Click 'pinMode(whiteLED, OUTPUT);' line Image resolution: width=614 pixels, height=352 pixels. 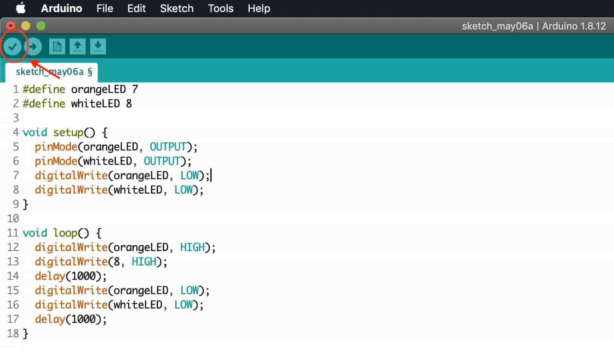(x=113, y=161)
